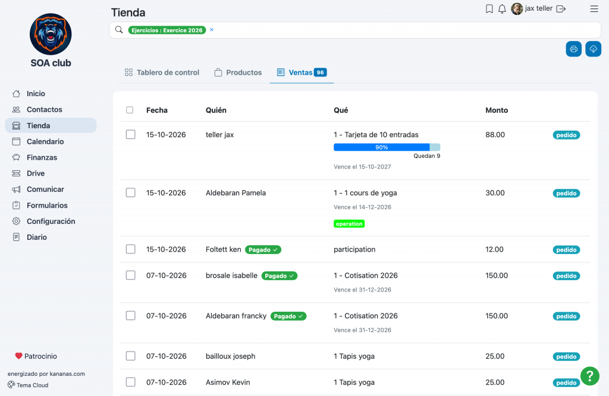Click the Pagado badge next to Foltett ken

[263, 250]
